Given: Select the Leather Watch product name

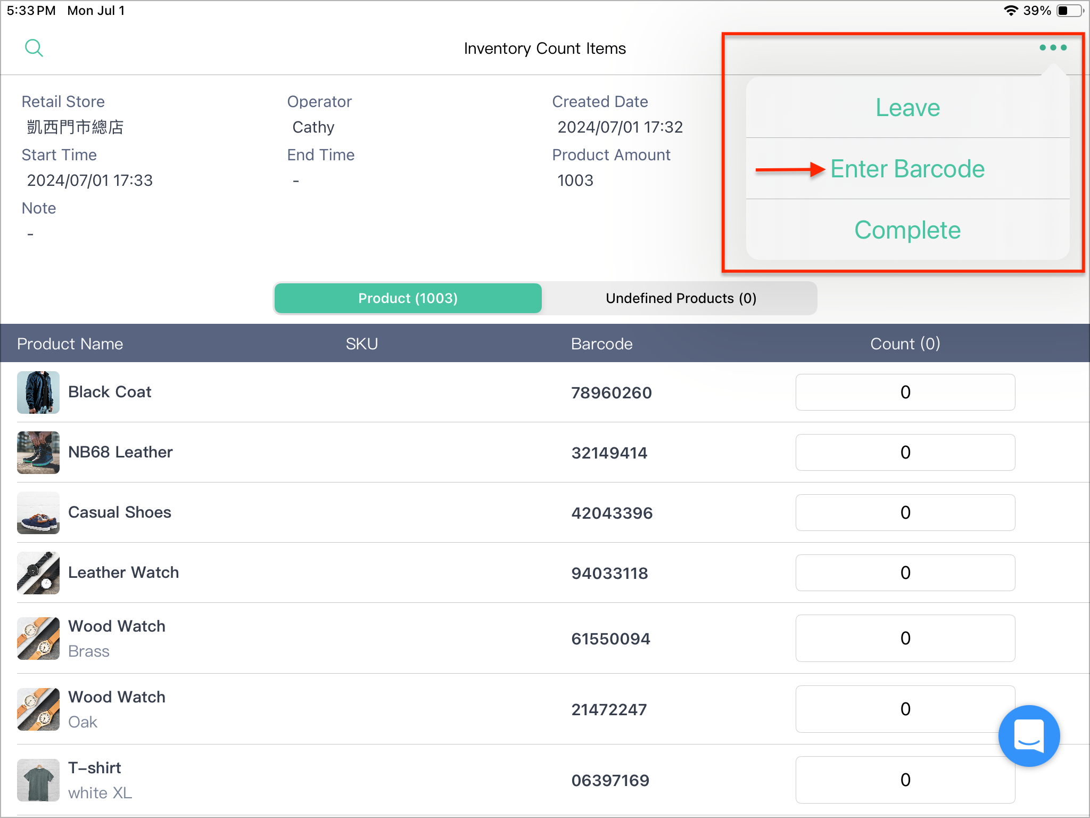Looking at the screenshot, I should 123,572.
